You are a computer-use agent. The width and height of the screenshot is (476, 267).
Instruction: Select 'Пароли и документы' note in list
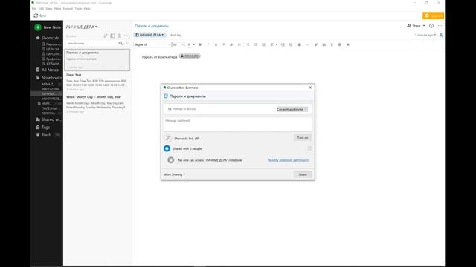pyautogui.click(x=97, y=60)
